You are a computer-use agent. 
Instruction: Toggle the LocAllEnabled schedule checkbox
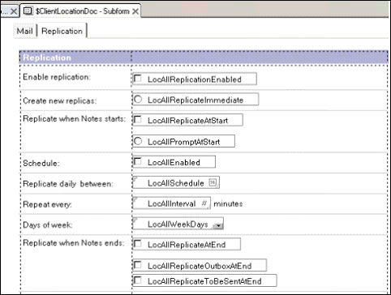pos(138,161)
